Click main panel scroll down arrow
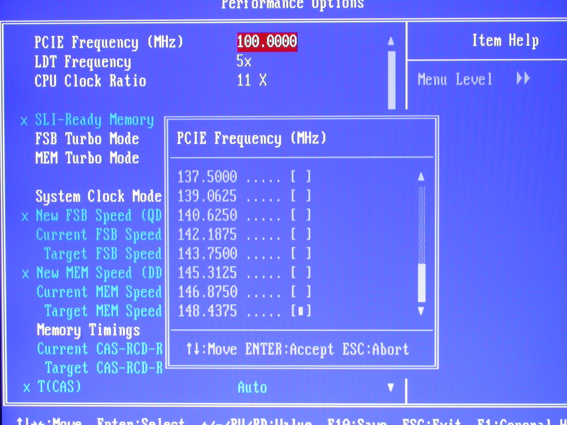The width and height of the screenshot is (567, 425). tap(390, 387)
